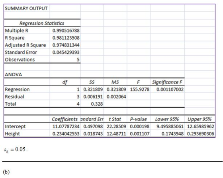Select Height coefficient 0.234042553
Screen dimensions: 223x178
[66, 134]
